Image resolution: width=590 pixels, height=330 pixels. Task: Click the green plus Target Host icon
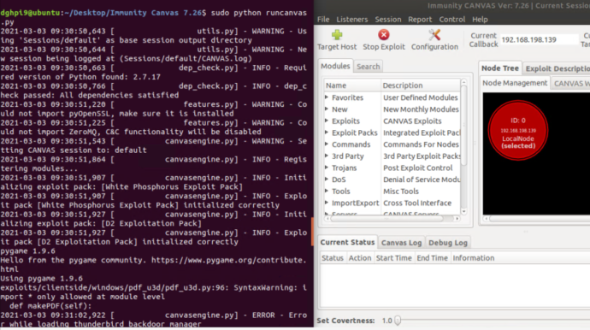337,35
